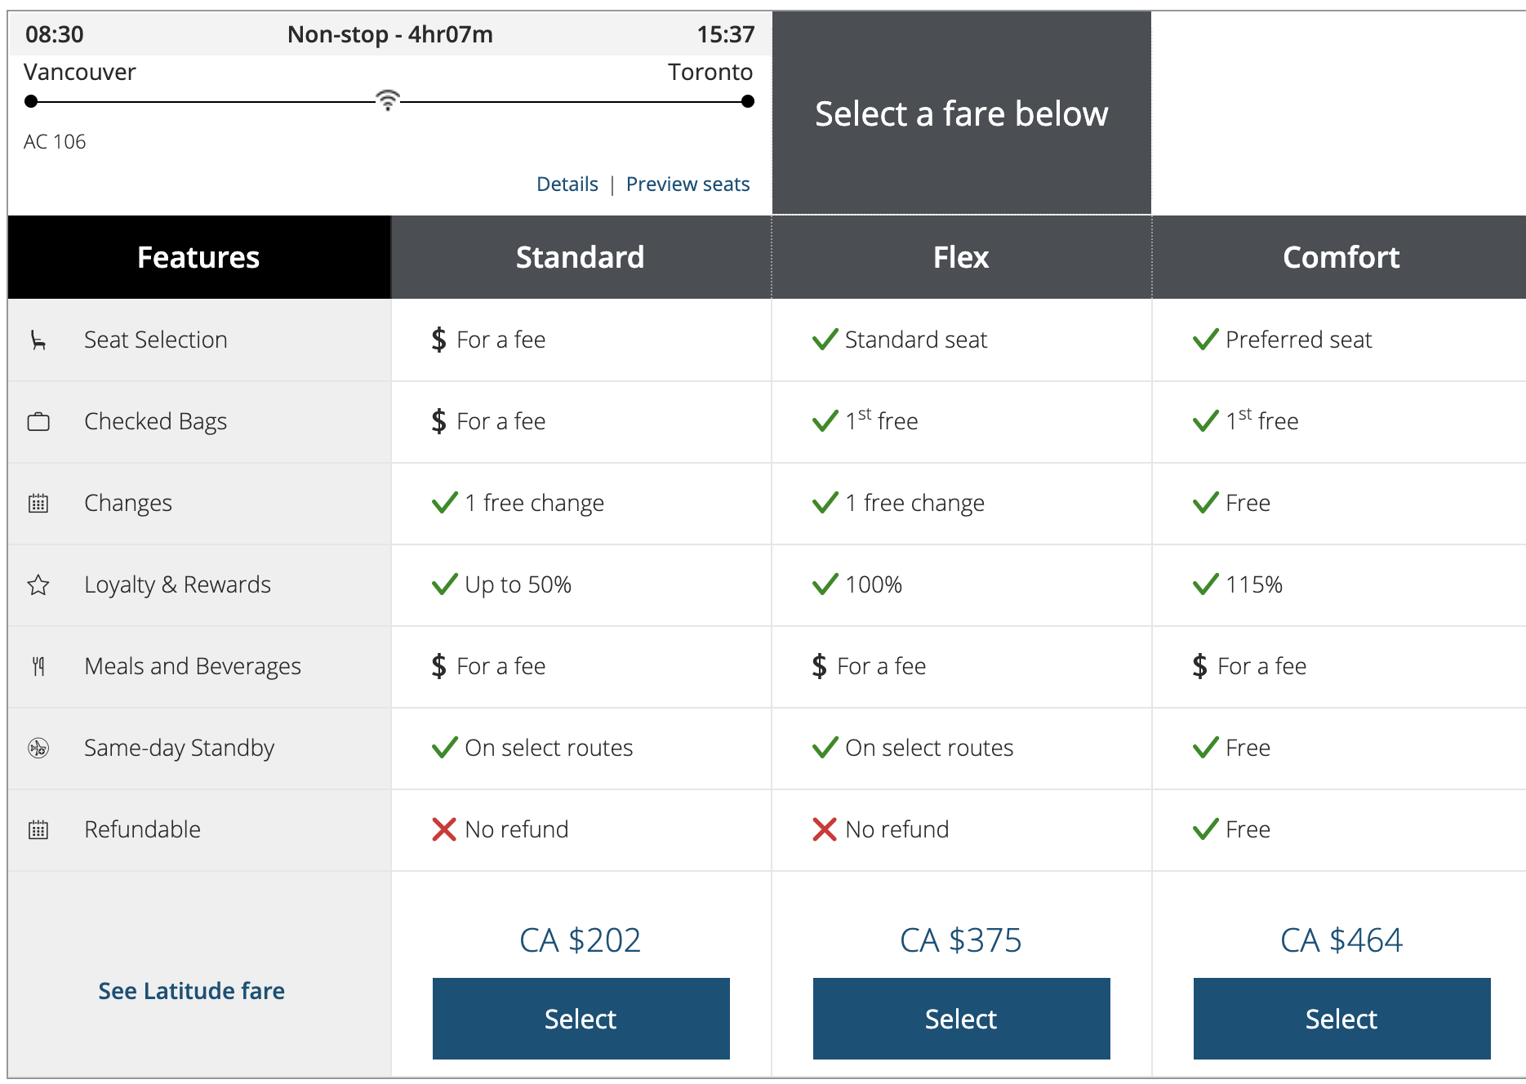
Task: Select the Flex fare for CA $375
Action: coord(961,1018)
